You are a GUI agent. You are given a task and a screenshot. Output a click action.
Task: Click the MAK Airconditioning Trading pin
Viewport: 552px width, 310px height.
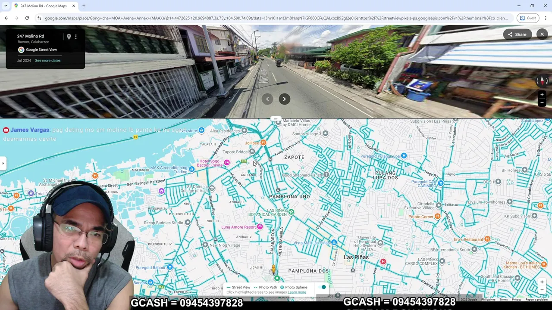[191, 170]
